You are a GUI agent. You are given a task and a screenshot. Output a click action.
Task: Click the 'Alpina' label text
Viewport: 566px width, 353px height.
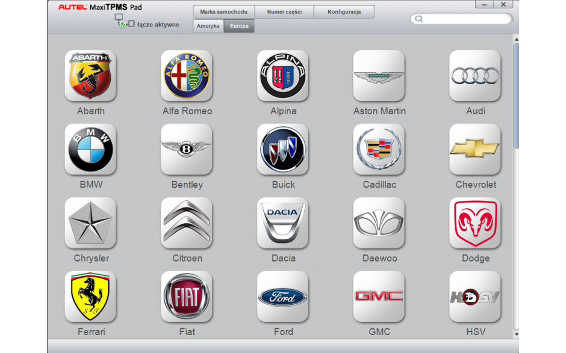click(284, 111)
